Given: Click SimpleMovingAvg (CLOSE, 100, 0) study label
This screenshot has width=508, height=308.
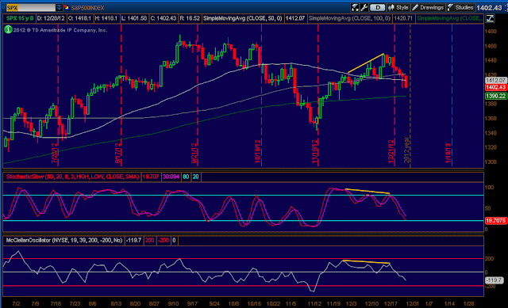Looking at the screenshot, I should click(x=349, y=18).
